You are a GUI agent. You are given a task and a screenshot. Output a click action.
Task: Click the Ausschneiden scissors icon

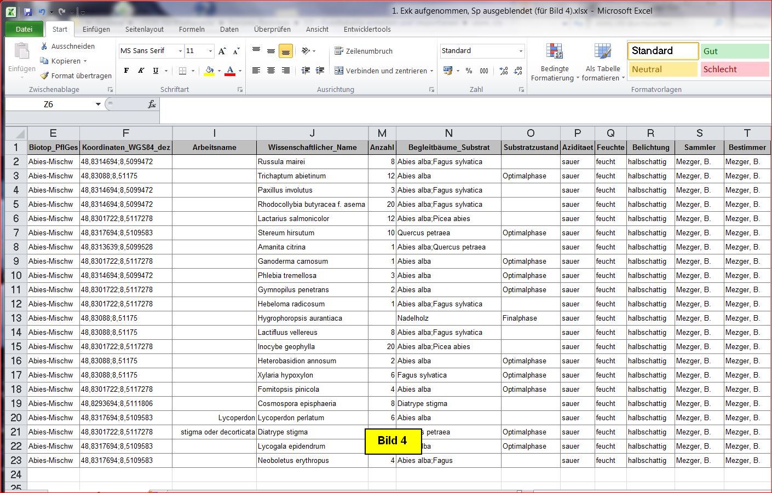(44, 47)
